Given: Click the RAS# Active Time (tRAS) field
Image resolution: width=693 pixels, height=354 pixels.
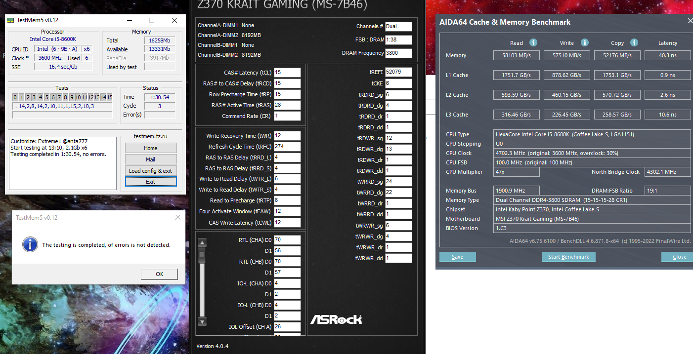Looking at the screenshot, I should (x=287, y=105).
